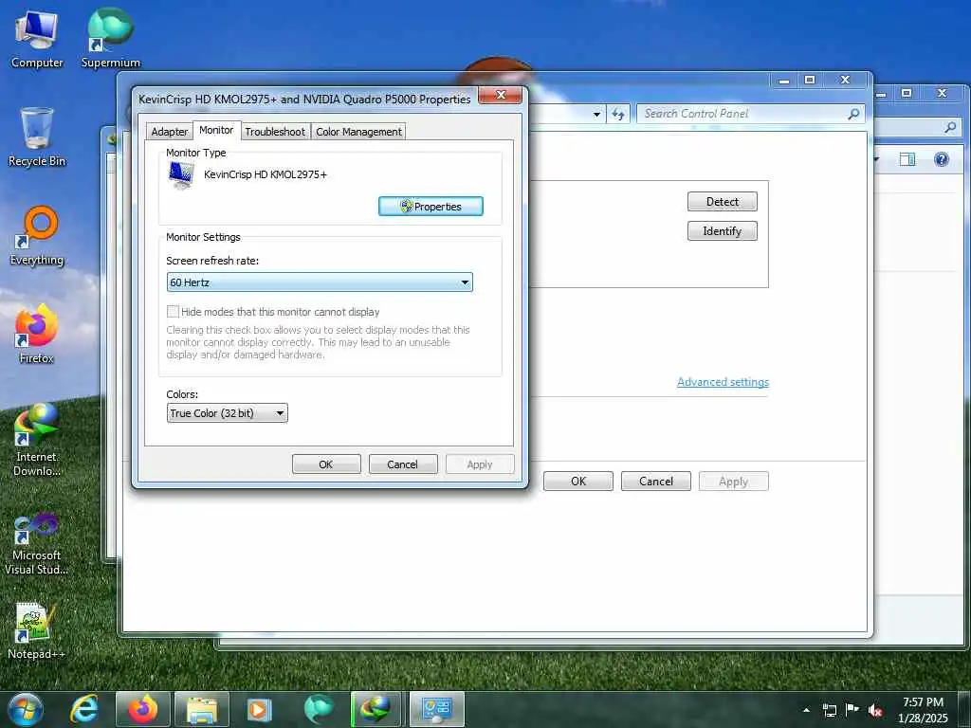
Task: Open the Supermium browser desktop shortcut
Action: (x=110, y=40)
